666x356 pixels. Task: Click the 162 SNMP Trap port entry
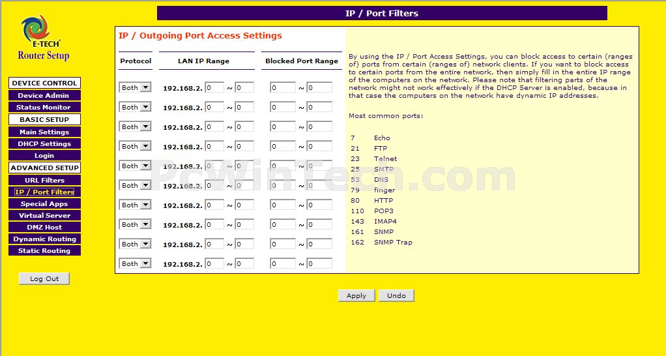[x=381, y=242]
